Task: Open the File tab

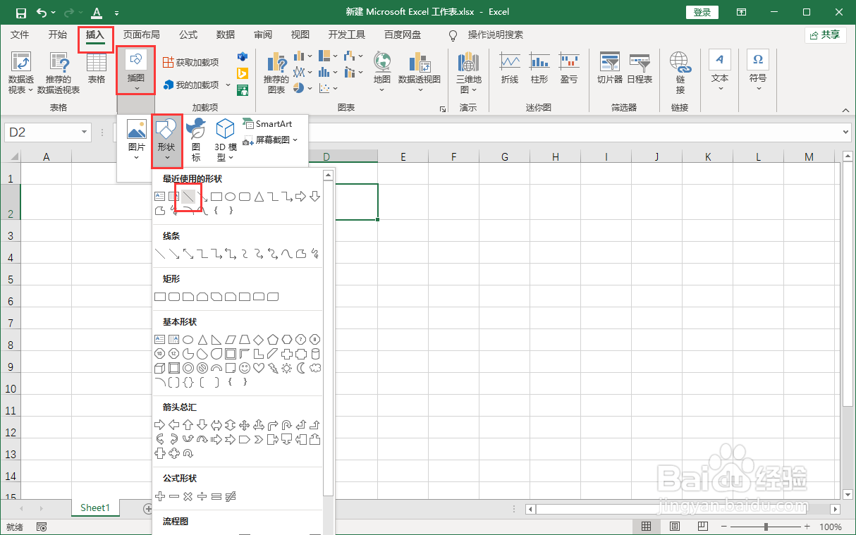Action: 20,35
